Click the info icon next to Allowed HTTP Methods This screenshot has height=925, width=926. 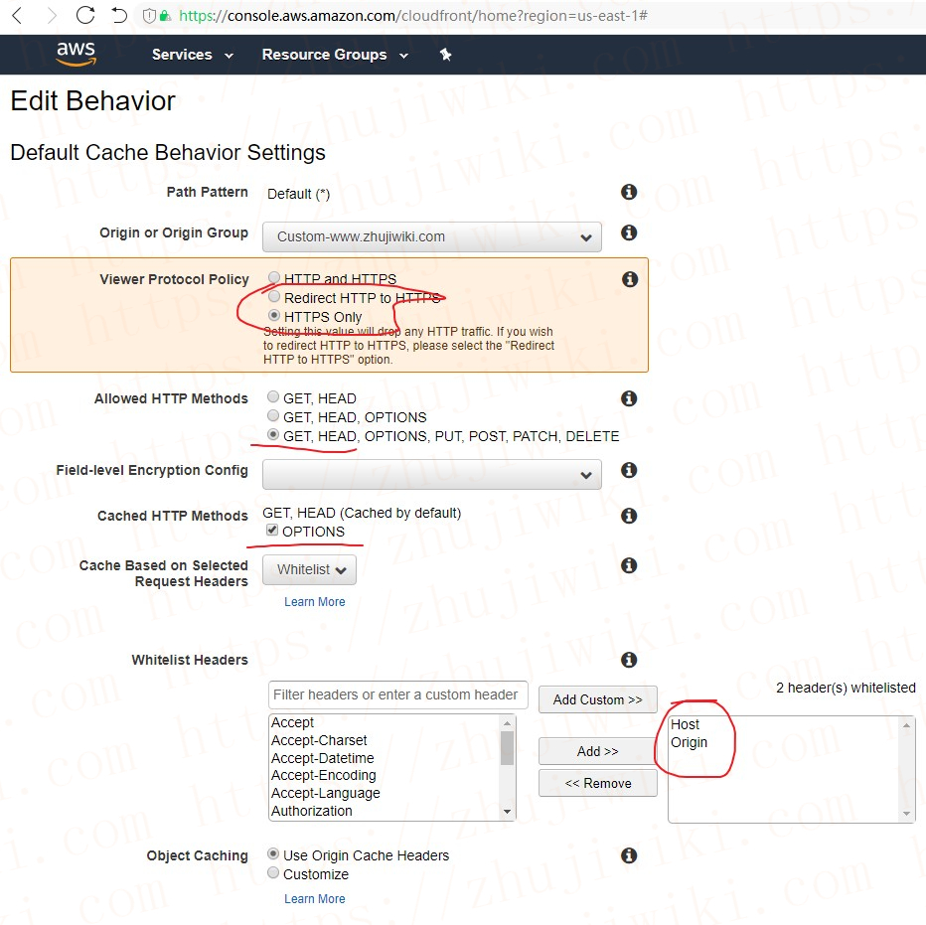(629, 398)
